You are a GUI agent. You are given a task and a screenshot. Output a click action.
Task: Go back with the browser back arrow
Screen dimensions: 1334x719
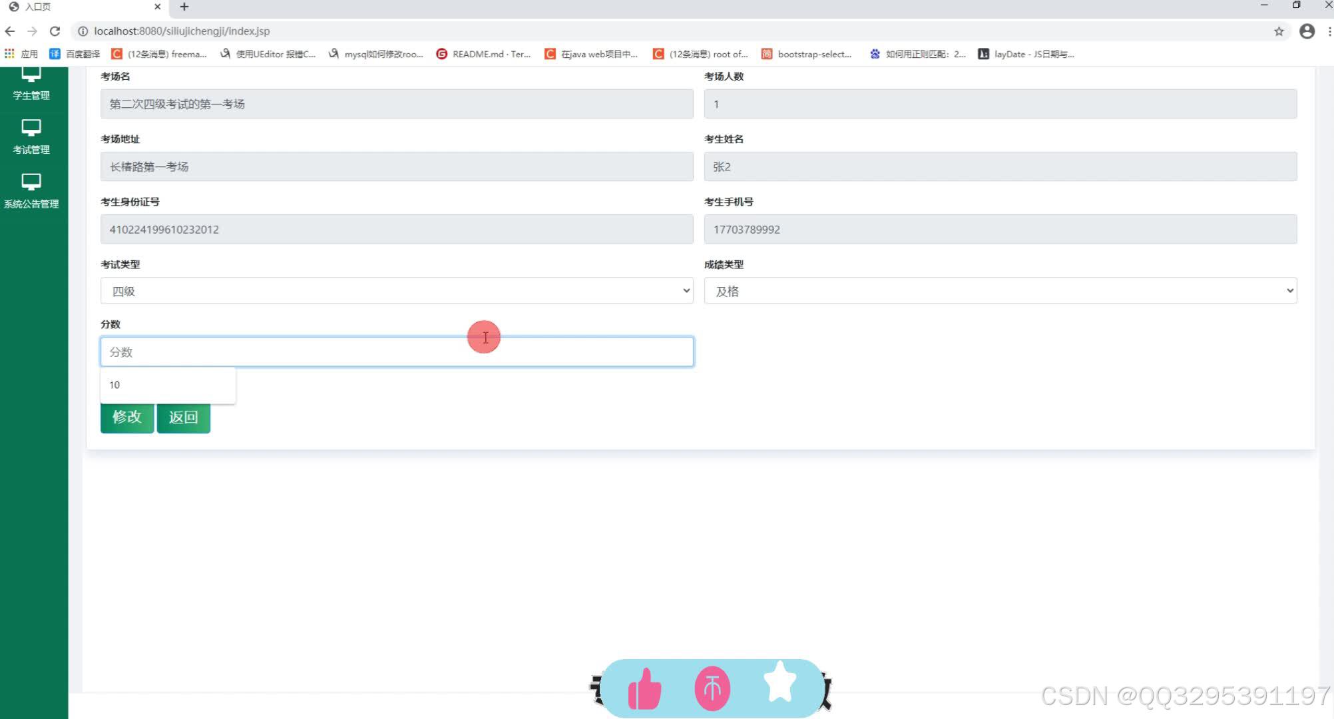[x=10, y=31]
